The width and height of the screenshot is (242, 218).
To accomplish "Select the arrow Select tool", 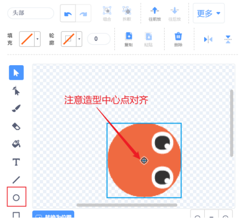I will click(16, 73).
